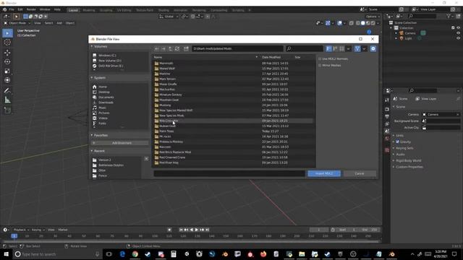Open the World properties tab icon
This screenshot has width=463, height=260.
387,138
